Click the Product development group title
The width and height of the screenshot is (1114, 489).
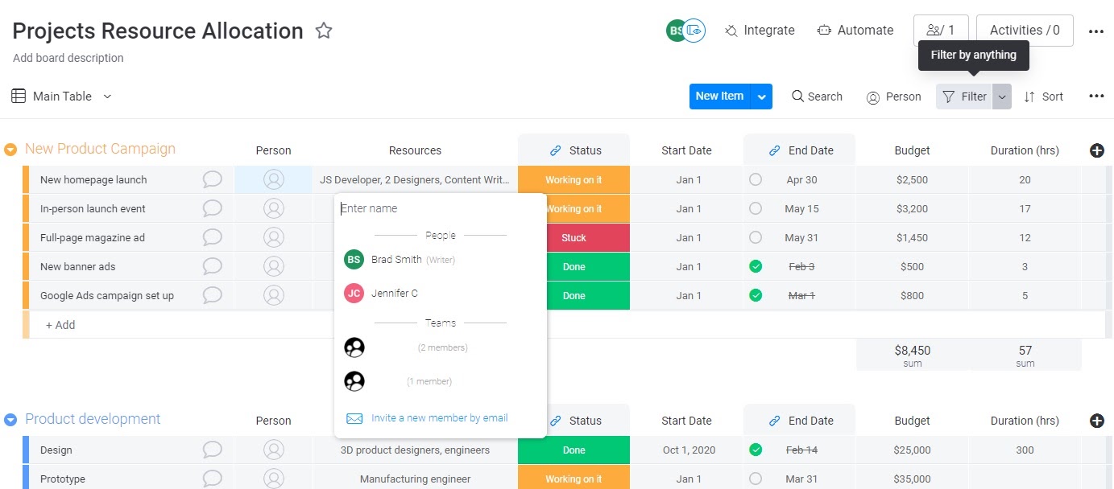point(93,419)
